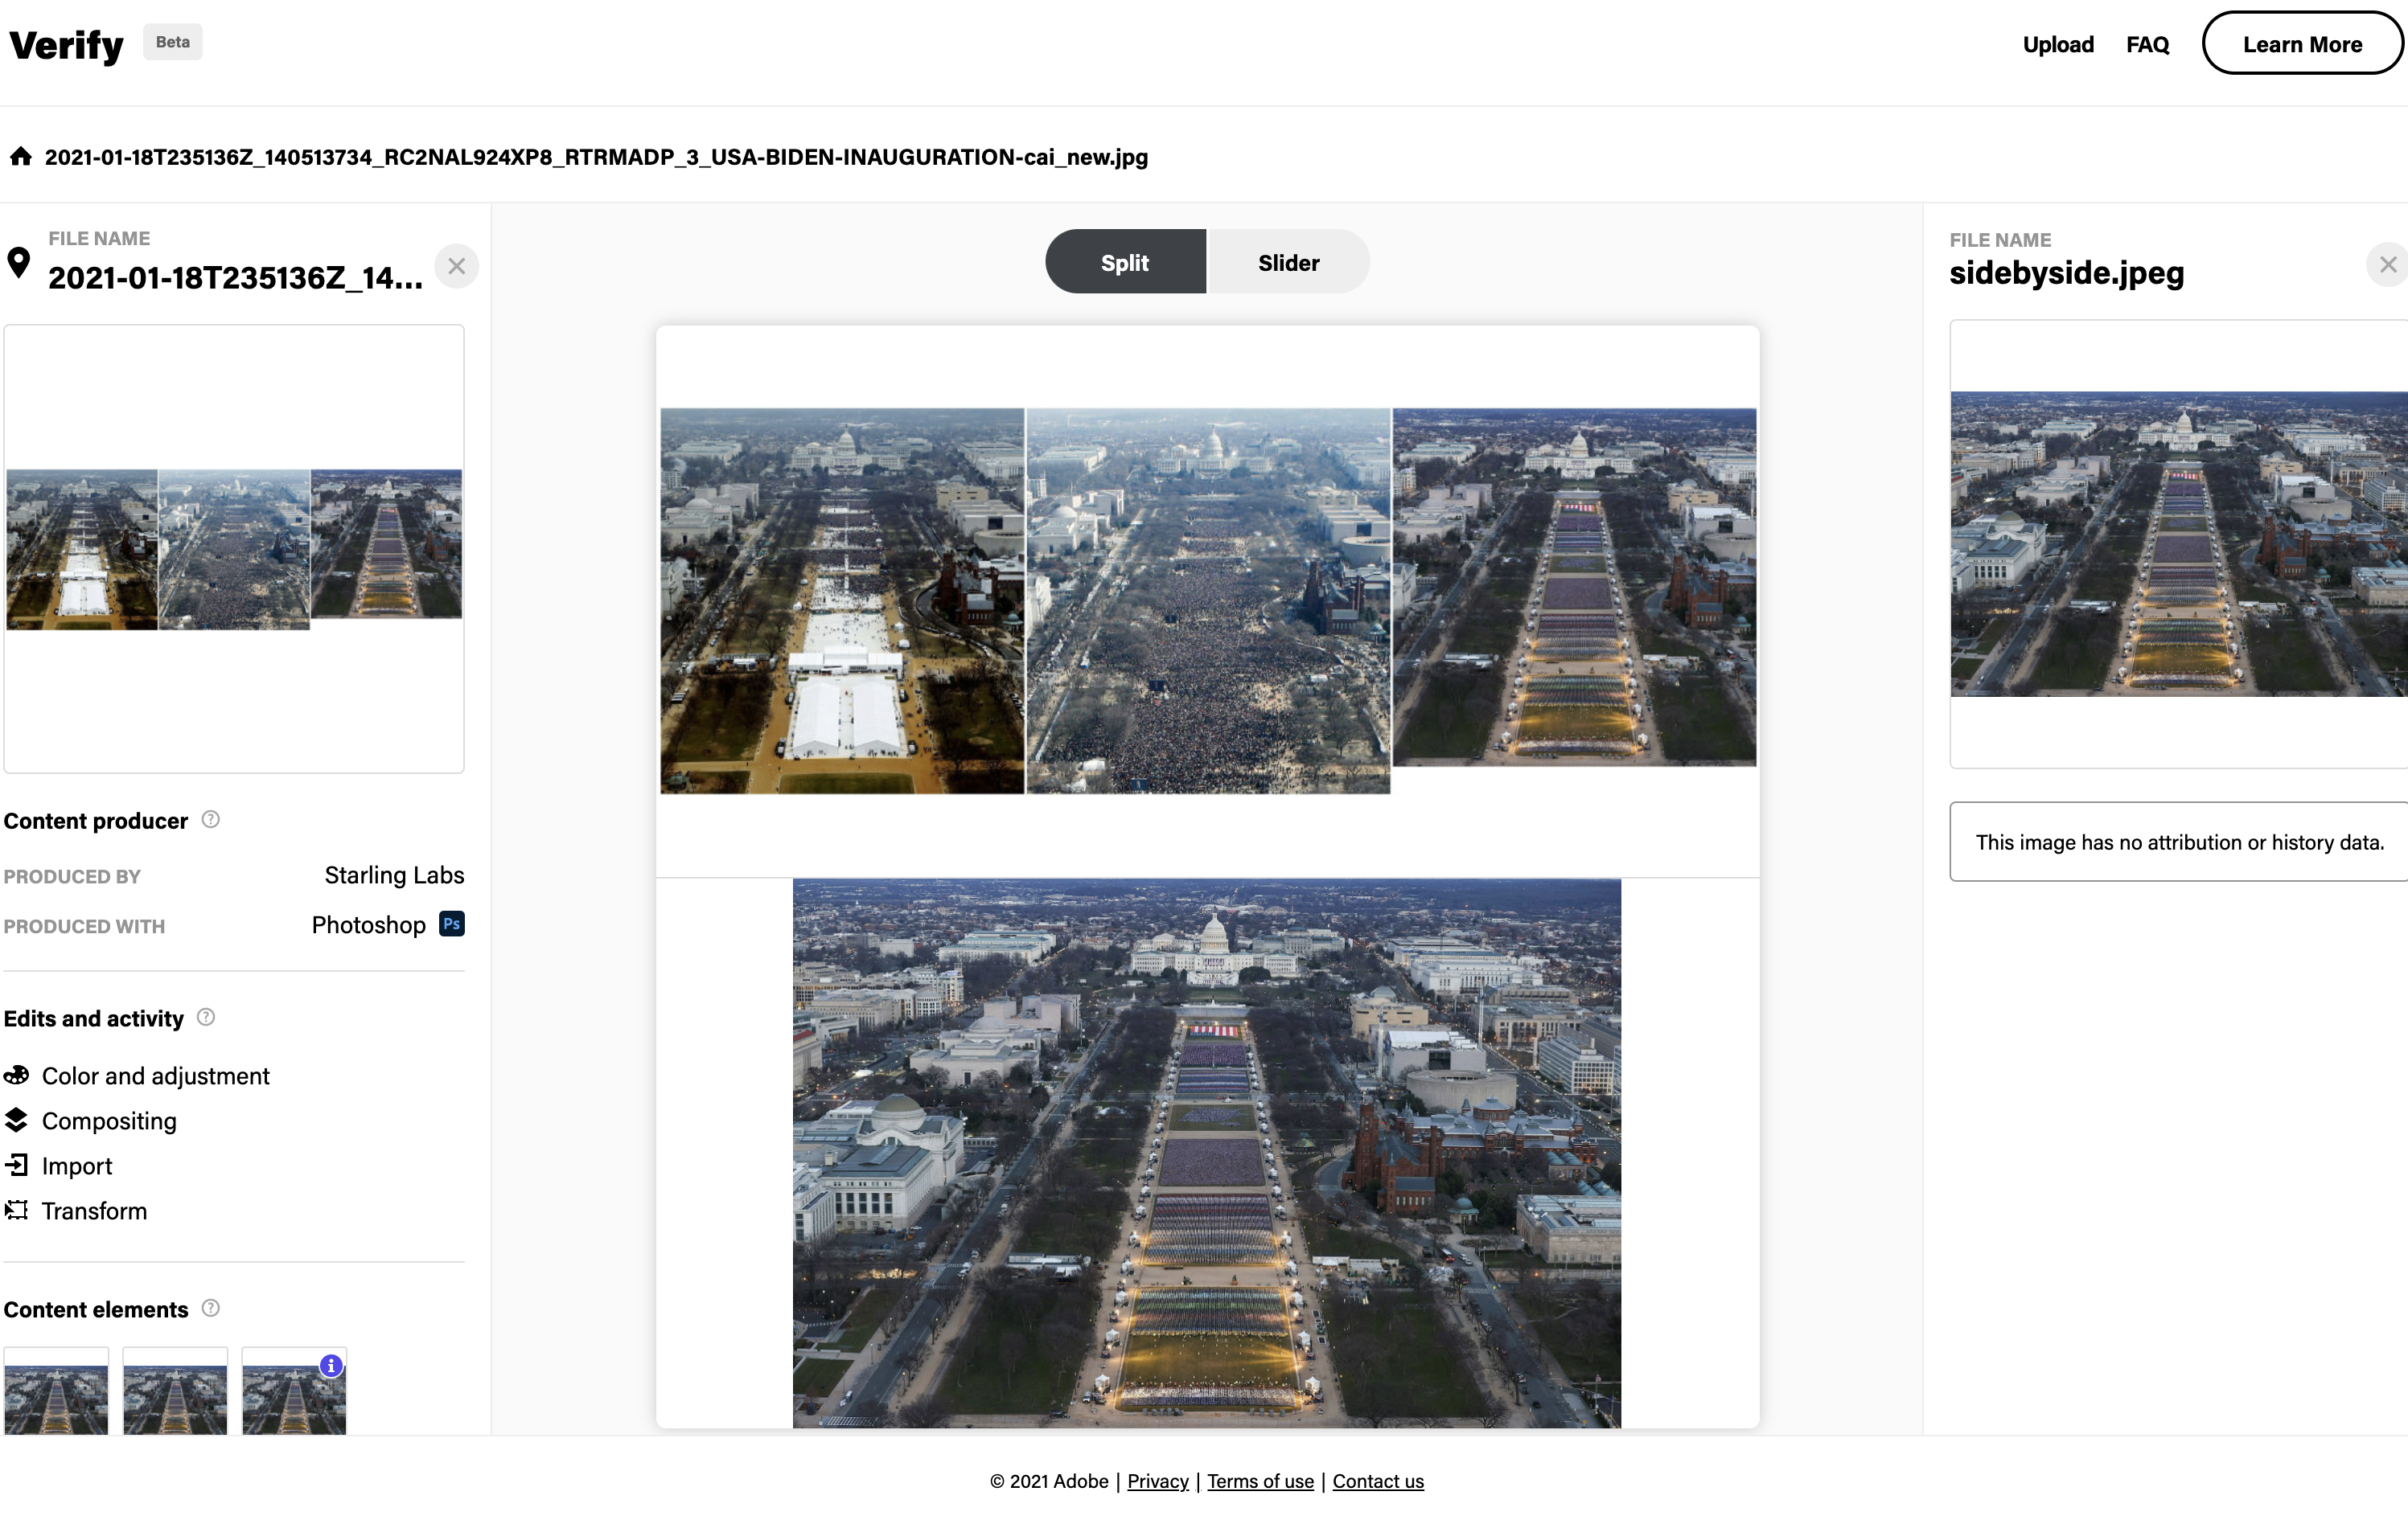This screenshot has height=1516, width=2408.
Task: Close the sidebyside.jpeg panel
Action: [x=2388, y=264]
